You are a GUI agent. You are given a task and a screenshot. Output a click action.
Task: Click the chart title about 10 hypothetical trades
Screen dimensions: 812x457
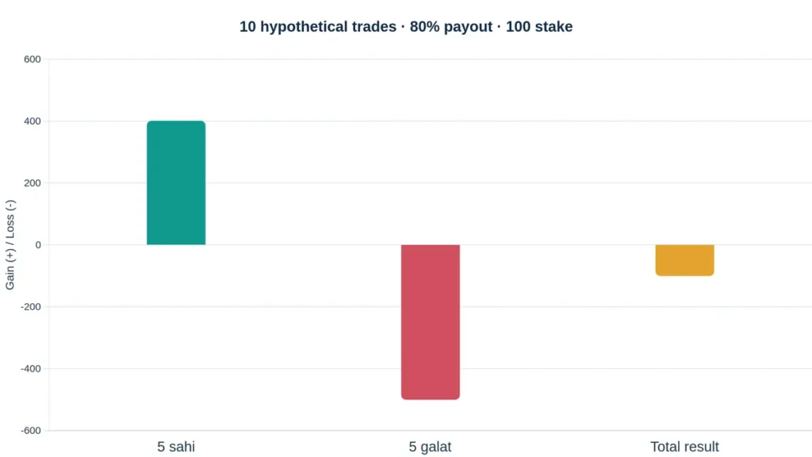[406, 27]
